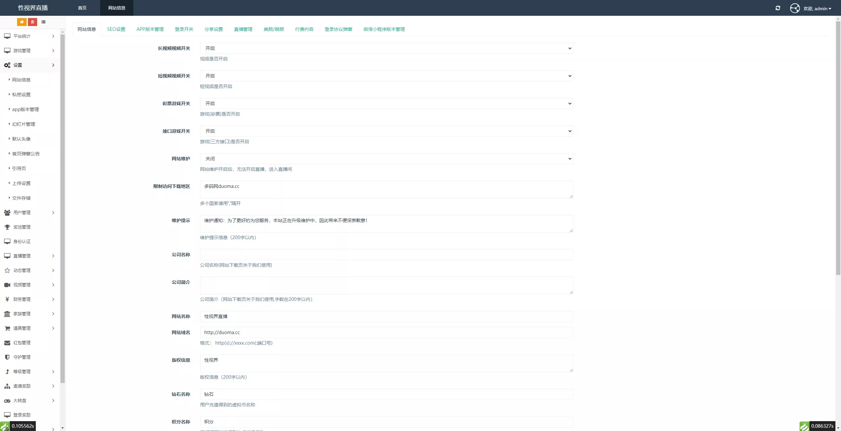Expand the 用户管理 sidebar menu
841x431 pixels.
(29, 213)
